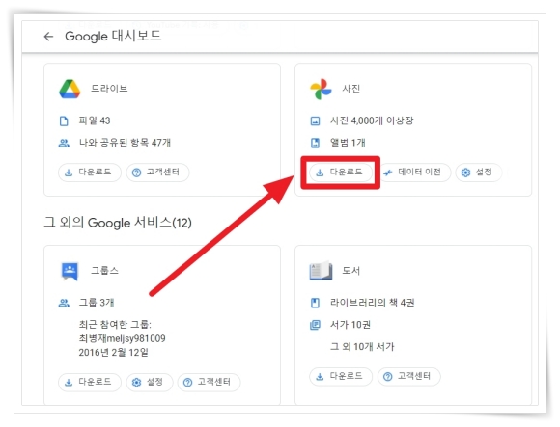This screenshot has width=560, height=427.
Task: Download Books data with 다운로드 button
Action: tap(341, 376)
